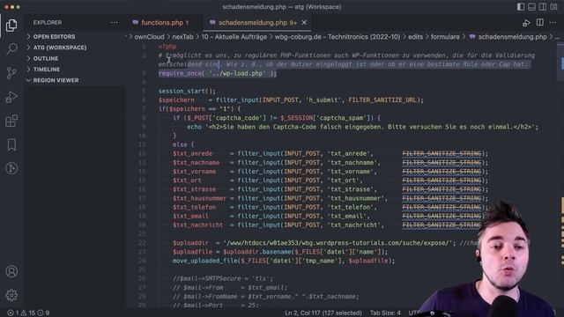The width and height of the screenshot is (564, 317).
Task: Click nexTab in the breadcrumb path
Action: (x=182, y=37)
